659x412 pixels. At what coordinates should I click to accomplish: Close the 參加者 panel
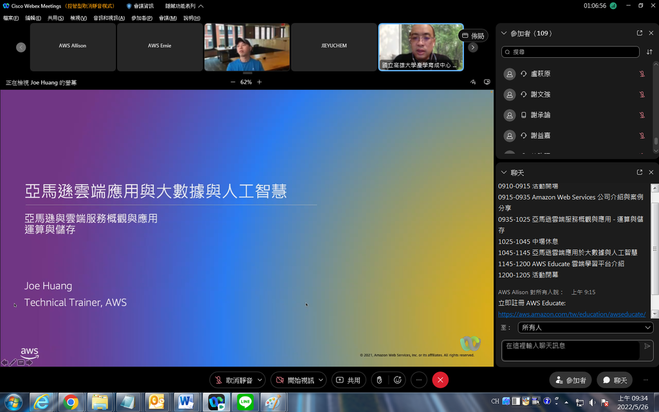coord(651,33)
